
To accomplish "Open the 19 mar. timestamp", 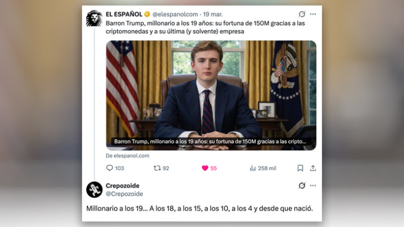I will click(x=213, y=14).
